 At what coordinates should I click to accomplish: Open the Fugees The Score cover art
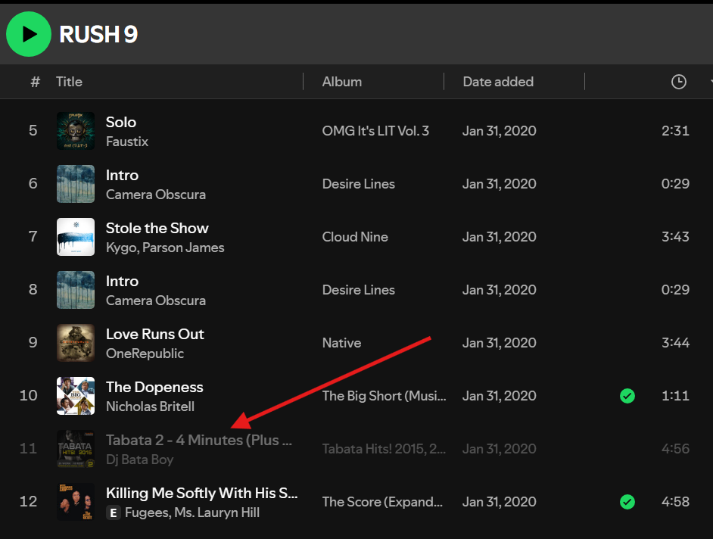[x=76, y=502]
